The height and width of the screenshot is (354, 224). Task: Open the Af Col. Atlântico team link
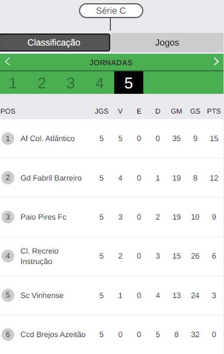[48, 139]
